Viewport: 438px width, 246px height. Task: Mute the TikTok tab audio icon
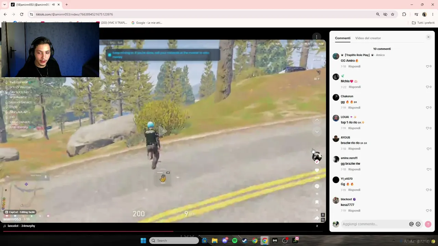tap(53, 5)
